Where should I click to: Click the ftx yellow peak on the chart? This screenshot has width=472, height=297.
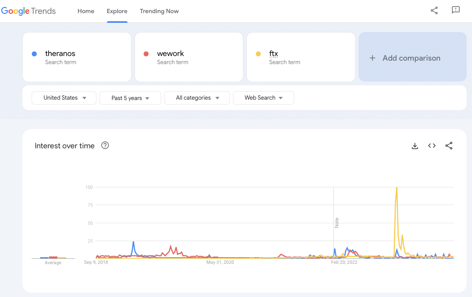tap(397, 188)
